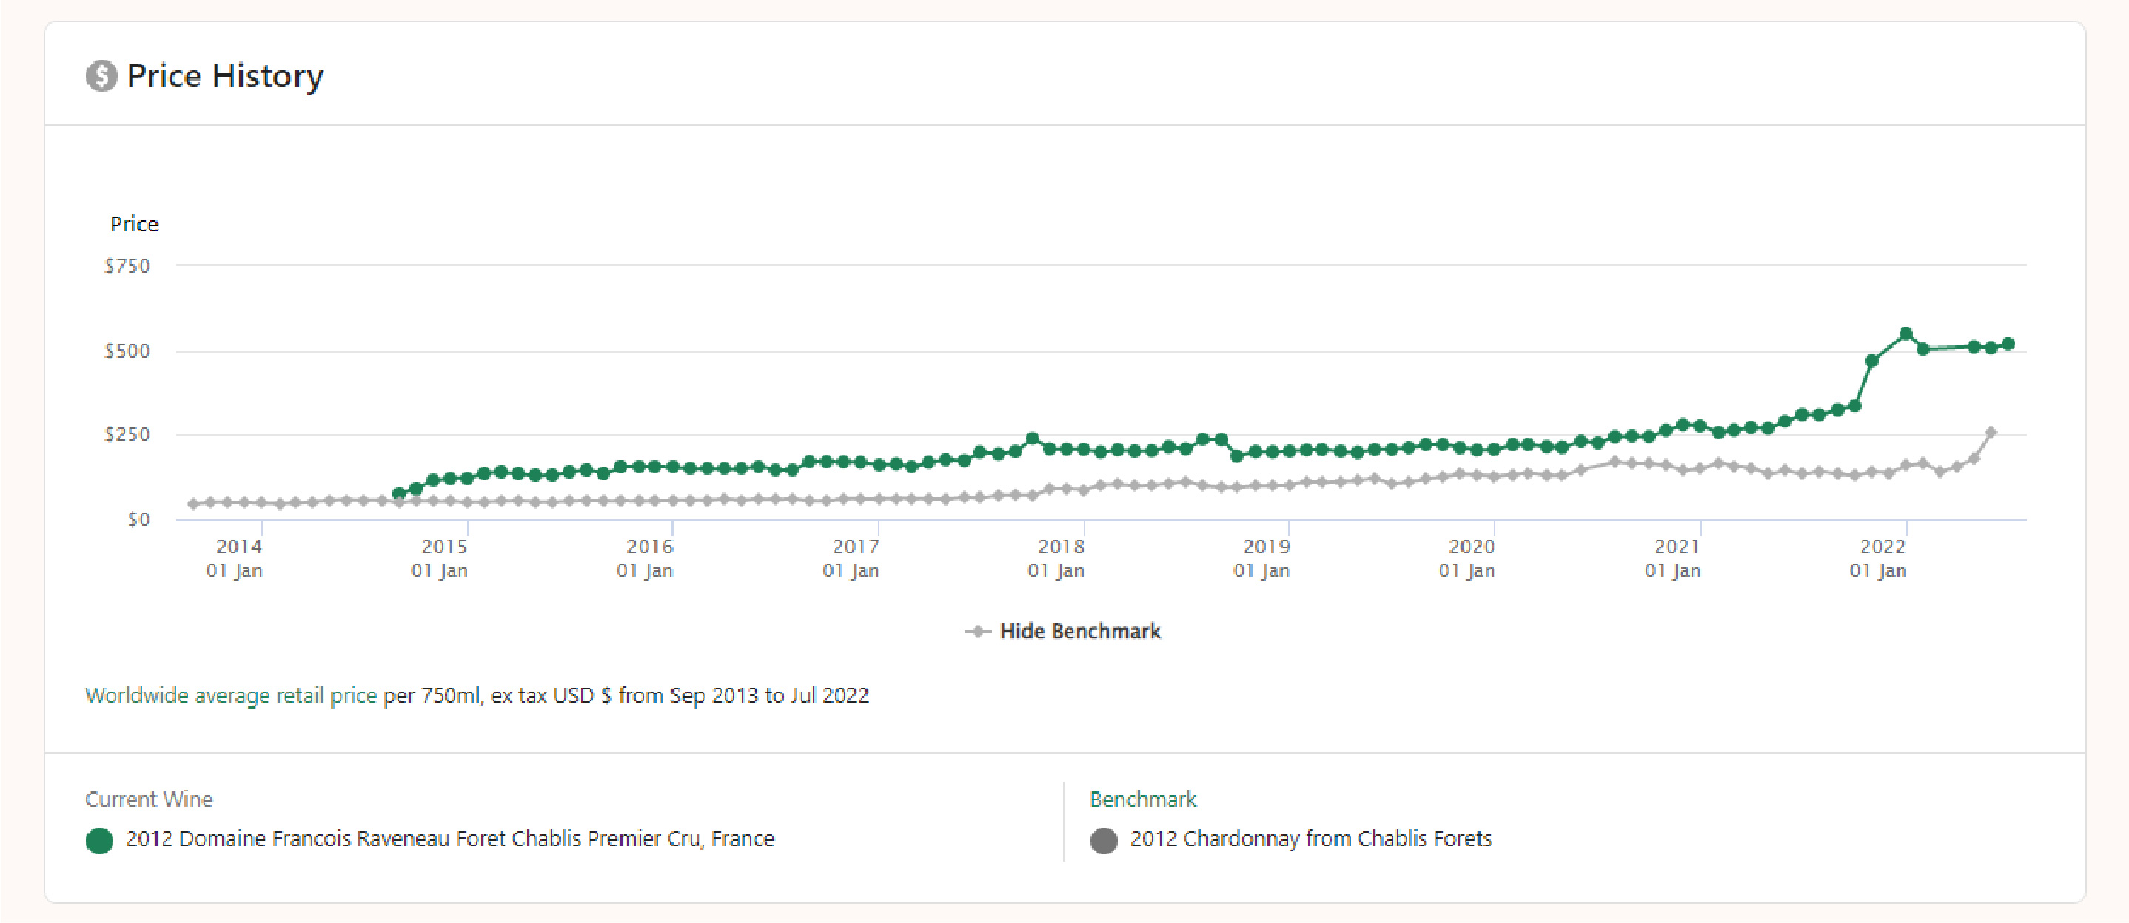Click the $250 axis label
Viewport: 2129px width, 923px height.
[x=127, y=434]
